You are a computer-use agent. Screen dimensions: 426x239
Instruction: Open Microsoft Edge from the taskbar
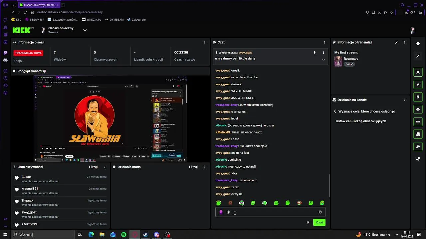point(91,235)
